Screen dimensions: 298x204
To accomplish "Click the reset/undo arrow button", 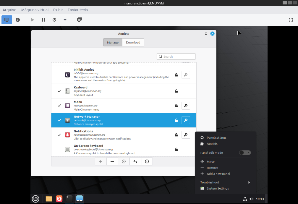I will [x=135, y=161].
